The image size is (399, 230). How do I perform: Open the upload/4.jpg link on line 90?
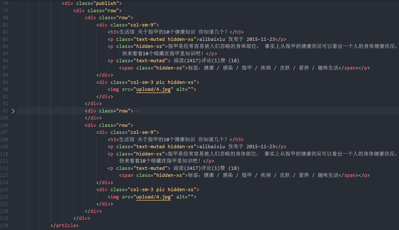click(x=153, y=89)
